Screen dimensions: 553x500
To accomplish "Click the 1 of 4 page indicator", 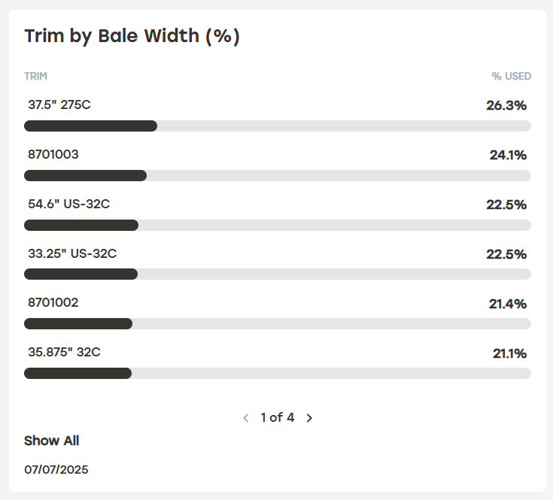I will click(x=278, y=417).
